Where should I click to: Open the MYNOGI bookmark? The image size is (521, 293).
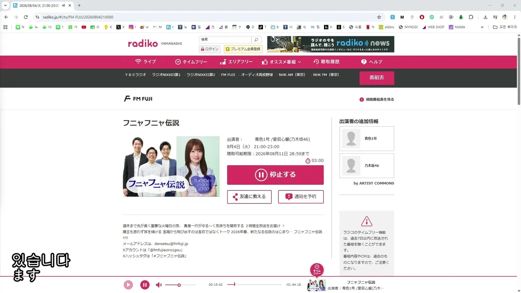[408, 27]
